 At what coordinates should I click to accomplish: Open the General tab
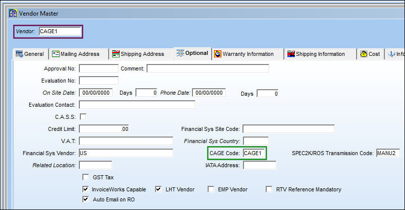click(x=30, y=54)
